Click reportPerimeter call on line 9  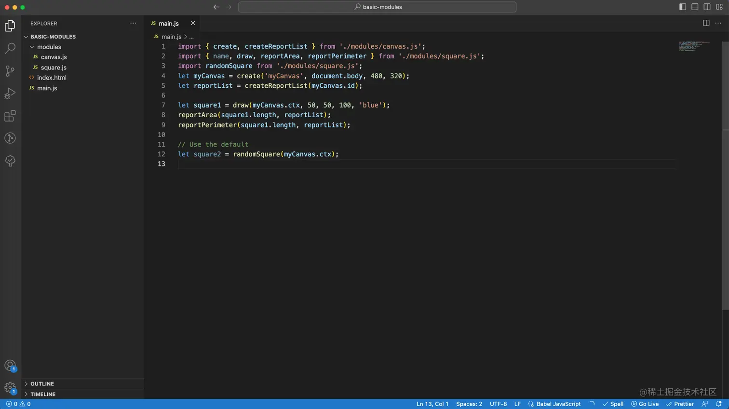click(x=207, y=125)
